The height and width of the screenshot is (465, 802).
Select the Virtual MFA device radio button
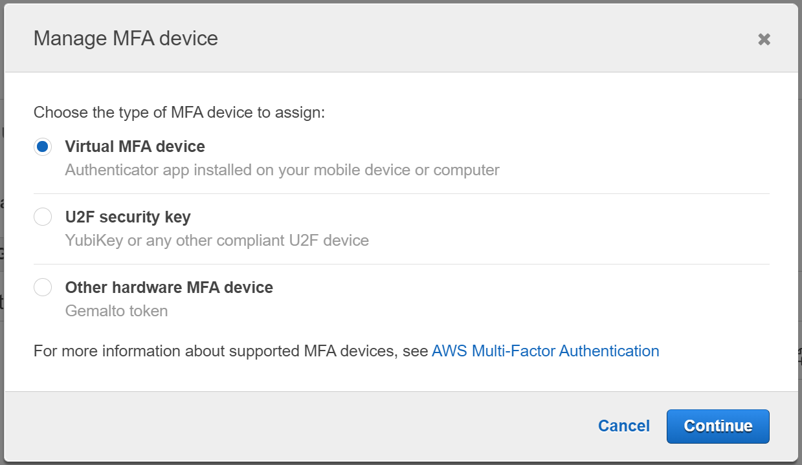click(43, 147)
